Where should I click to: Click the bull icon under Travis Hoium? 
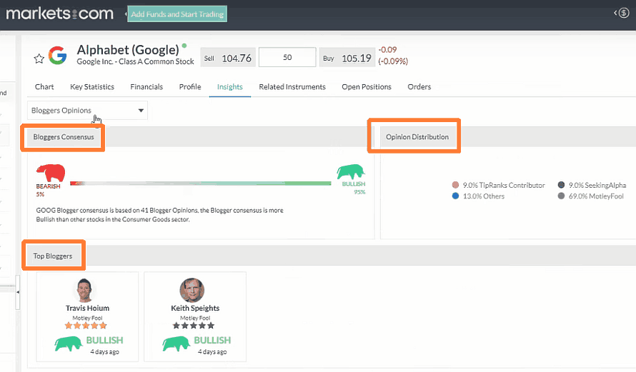(68, 343)
